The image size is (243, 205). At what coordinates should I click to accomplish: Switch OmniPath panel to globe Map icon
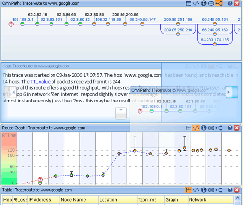(204, 3)
